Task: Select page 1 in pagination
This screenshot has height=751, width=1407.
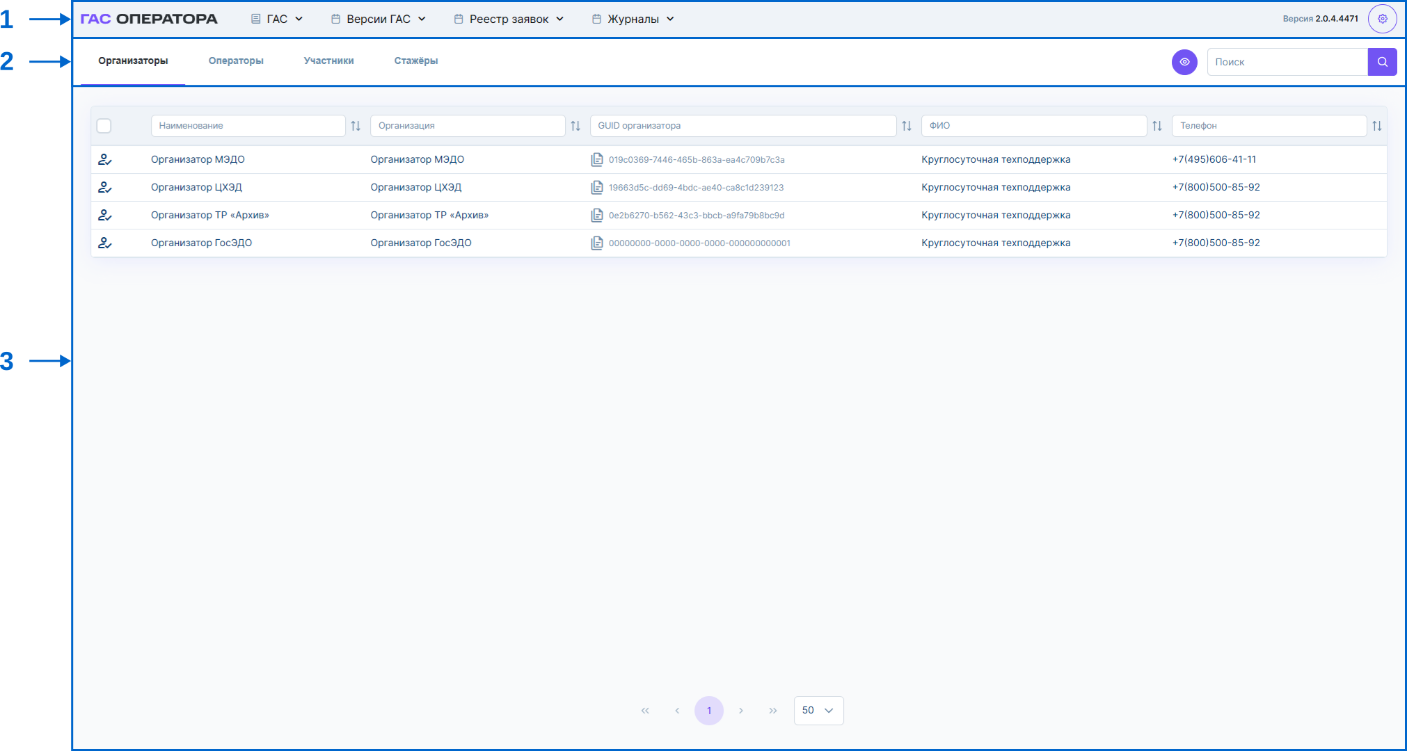Action: [x=709, y=711]
